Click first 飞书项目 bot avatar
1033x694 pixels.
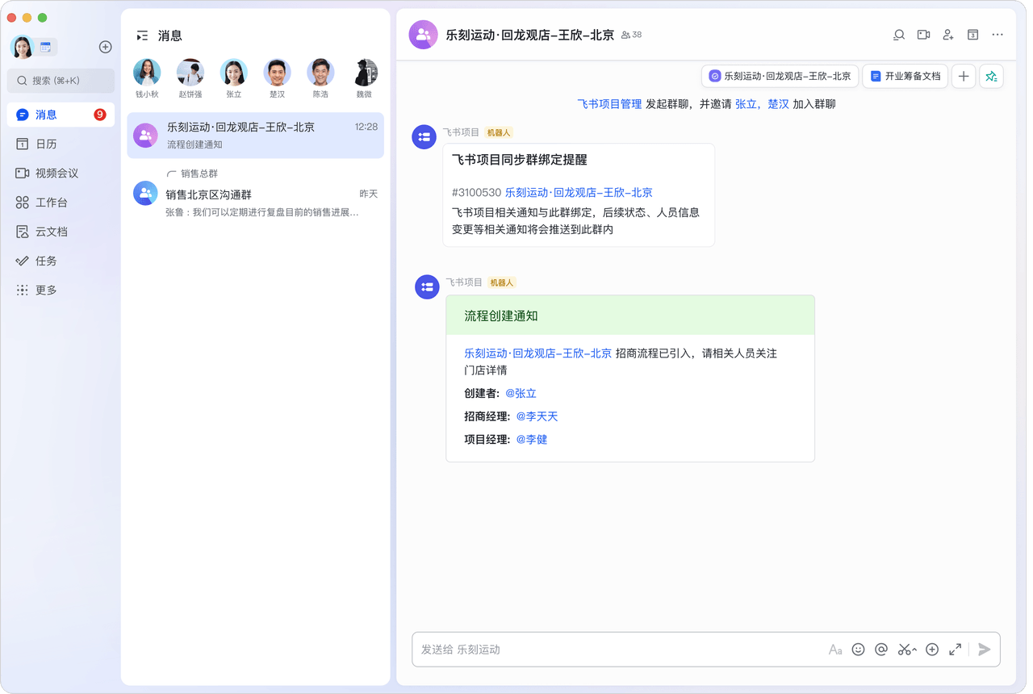pyautogui.click(x=424, y=137)
